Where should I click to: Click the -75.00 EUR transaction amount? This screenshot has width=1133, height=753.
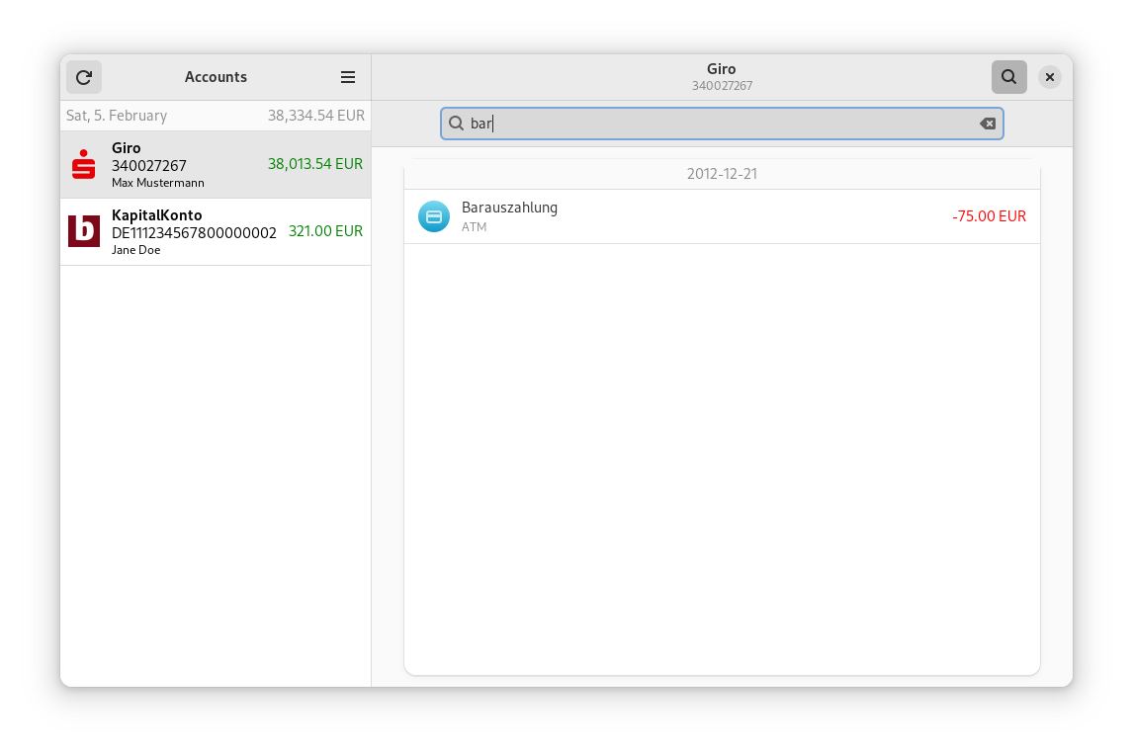tap(989, 216)
